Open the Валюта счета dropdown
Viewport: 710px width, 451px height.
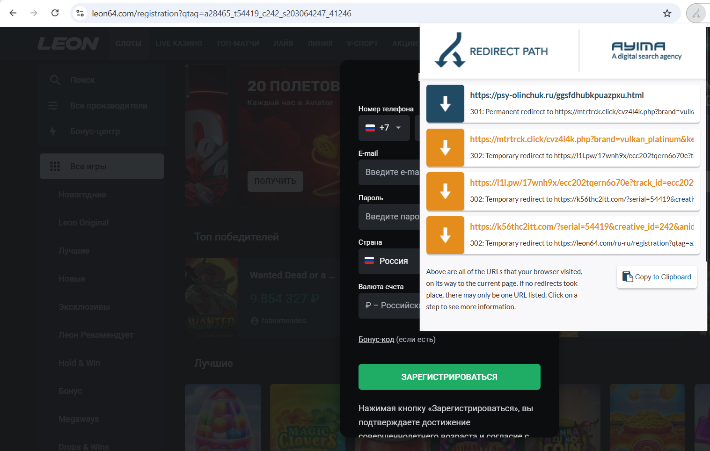pyautogui.click(x=389, y=306)
